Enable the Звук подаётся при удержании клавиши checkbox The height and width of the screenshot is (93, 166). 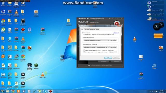pyautogui.click(x=84, y=52)
